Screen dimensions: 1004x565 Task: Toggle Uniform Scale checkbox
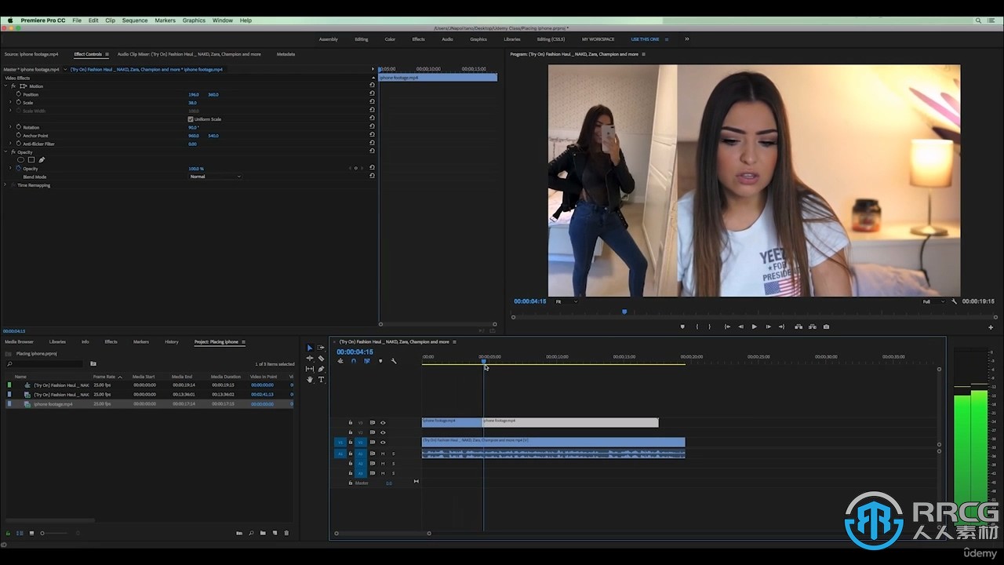[x=191, y=119]
